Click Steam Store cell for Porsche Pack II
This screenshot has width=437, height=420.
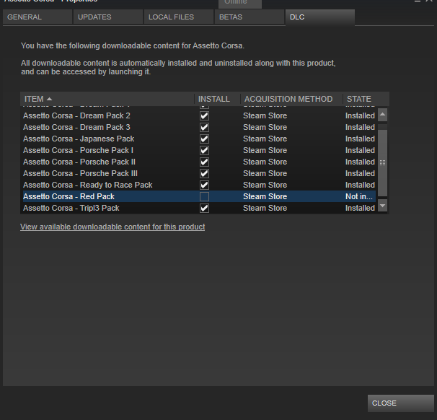[265, 162]
